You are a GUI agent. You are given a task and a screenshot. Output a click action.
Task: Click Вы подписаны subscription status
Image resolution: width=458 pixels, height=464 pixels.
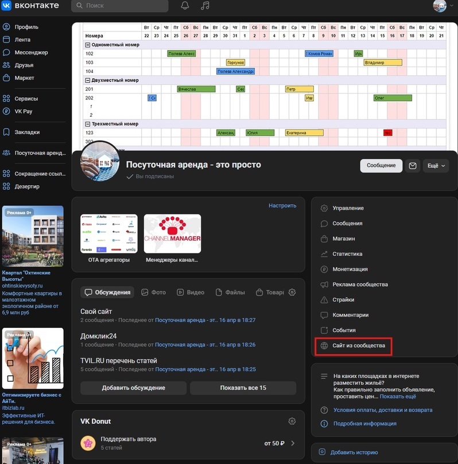point(150,177)
